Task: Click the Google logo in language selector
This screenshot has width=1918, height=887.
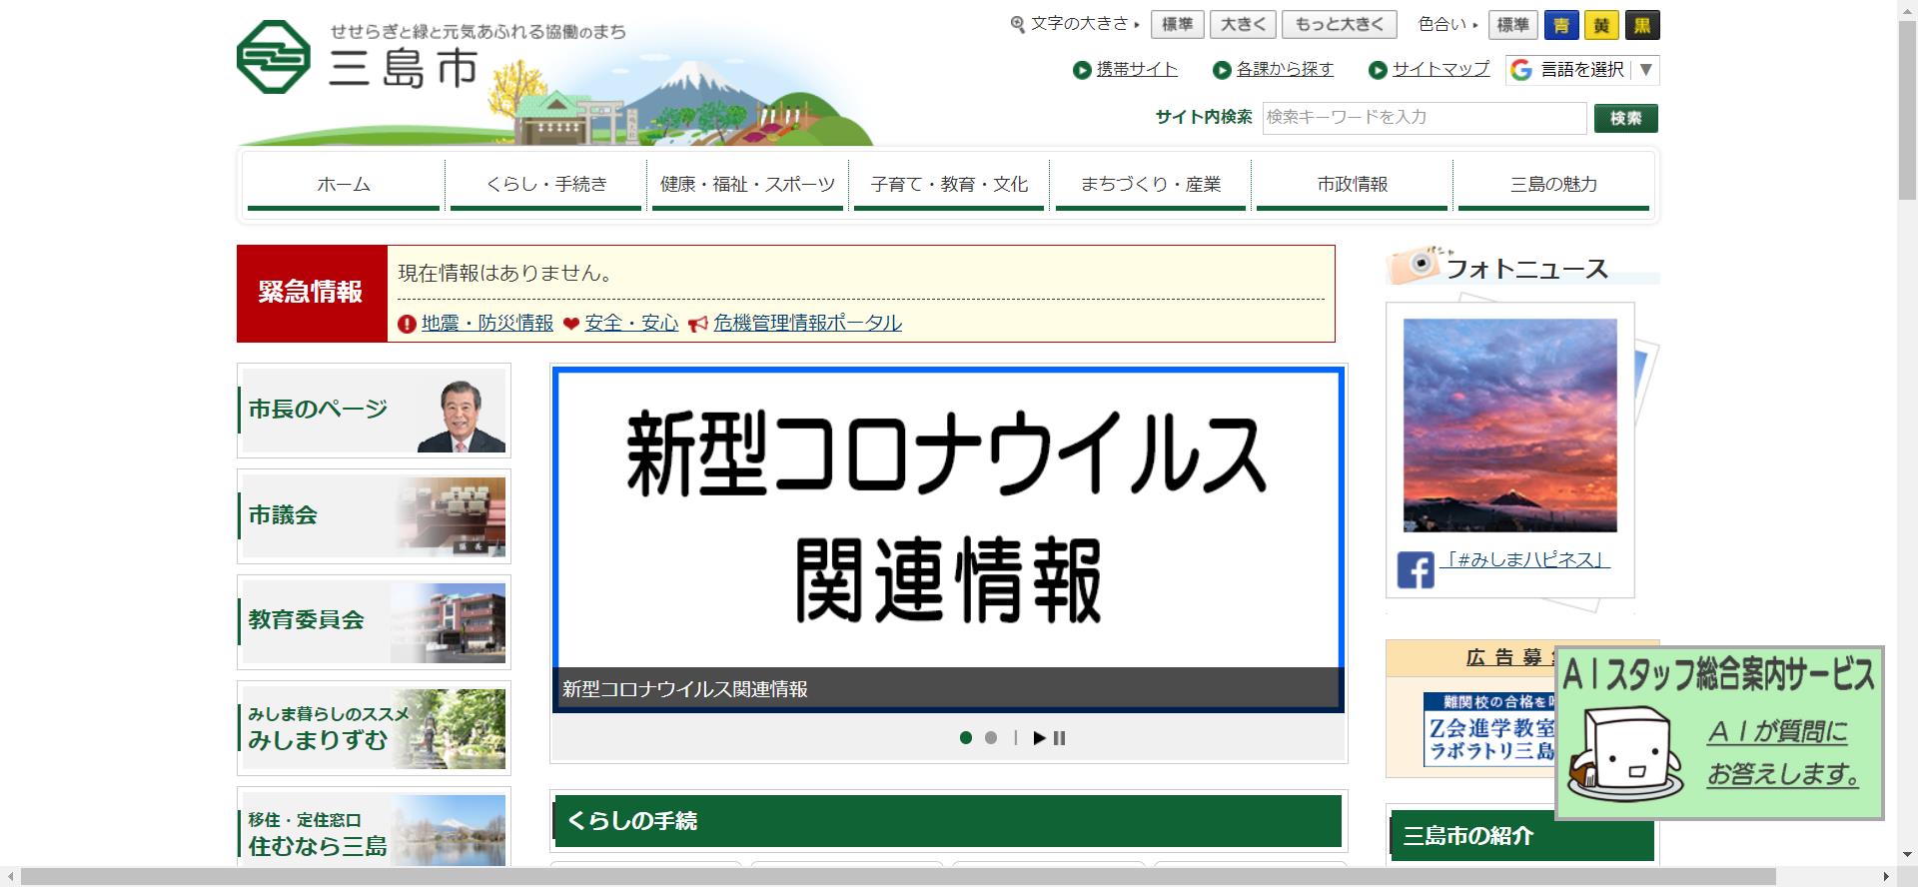Action: click(x=1521, y=69)
